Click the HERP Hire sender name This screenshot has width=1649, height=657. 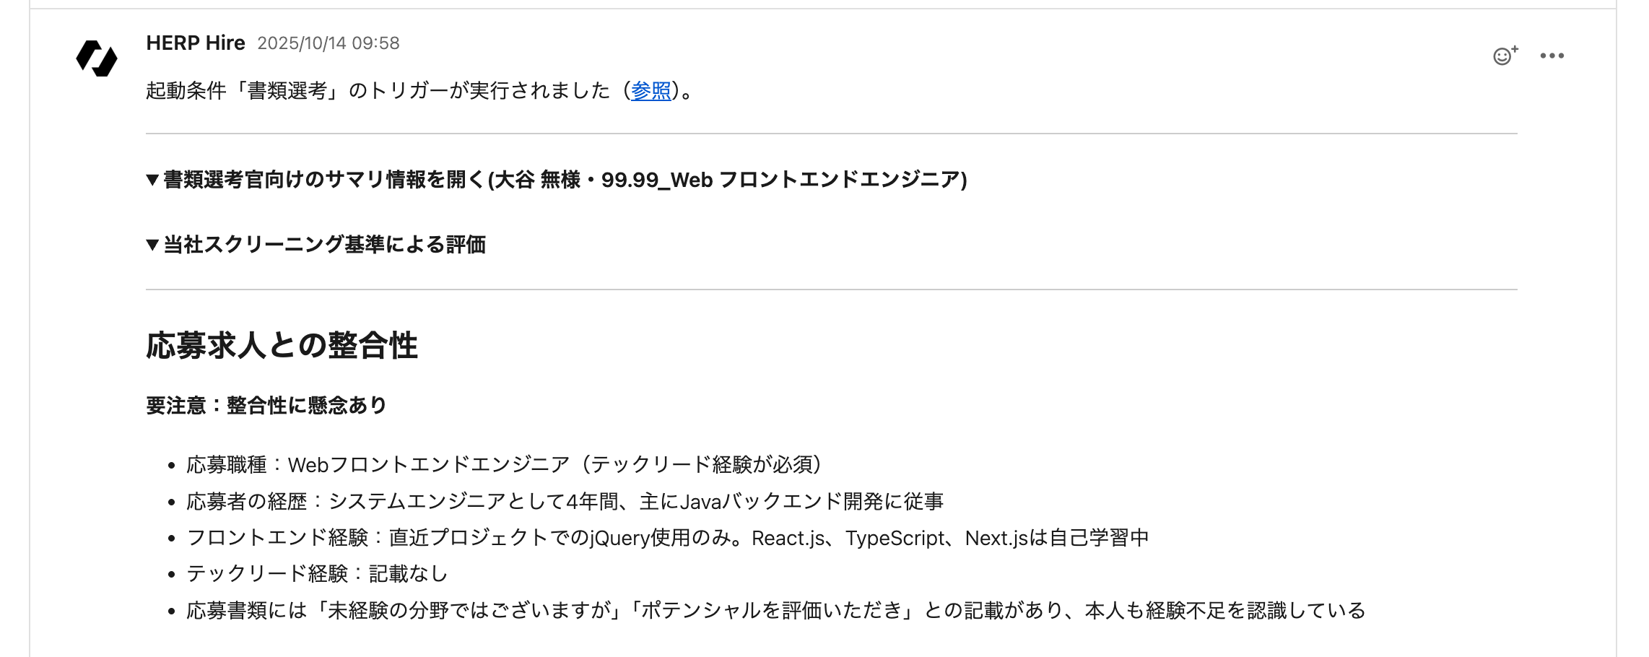tap(196, 43)
